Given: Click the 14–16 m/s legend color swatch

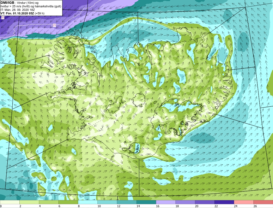Looking at the screenshot, I should 146,202.
